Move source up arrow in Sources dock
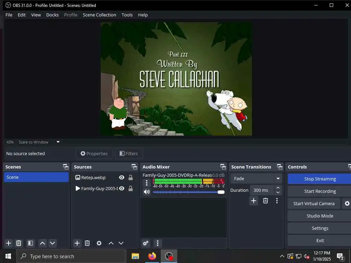 click(x=111, y=243)
